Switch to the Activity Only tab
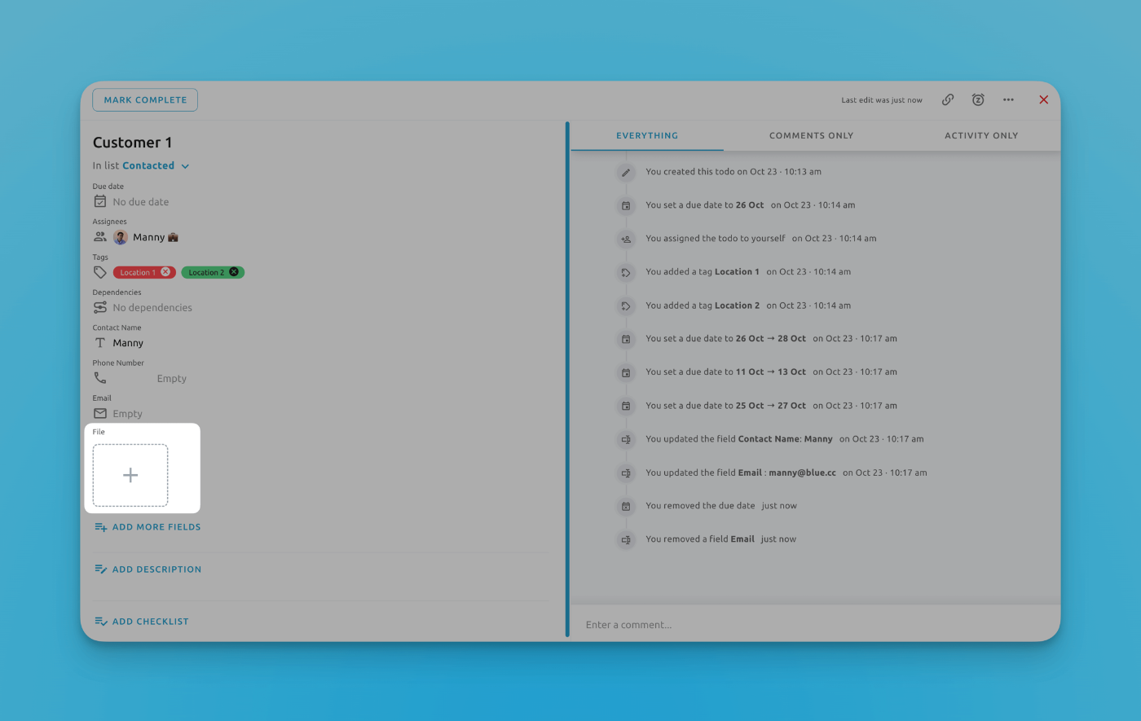 (981, 135)
